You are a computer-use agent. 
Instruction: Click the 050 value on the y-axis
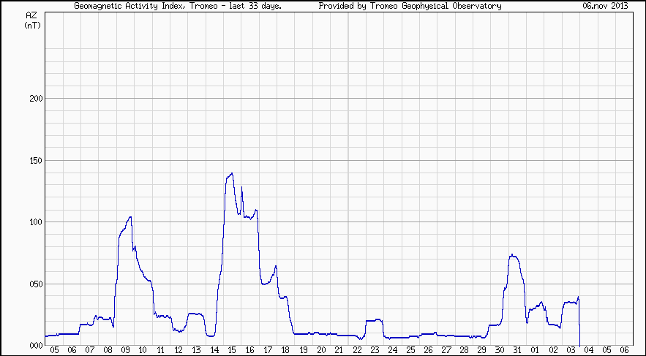pos(33,284)
